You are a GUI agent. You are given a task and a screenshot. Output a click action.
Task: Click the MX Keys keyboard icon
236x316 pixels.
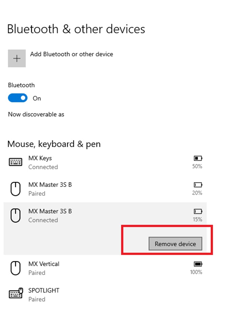click(x=16, y=162)
